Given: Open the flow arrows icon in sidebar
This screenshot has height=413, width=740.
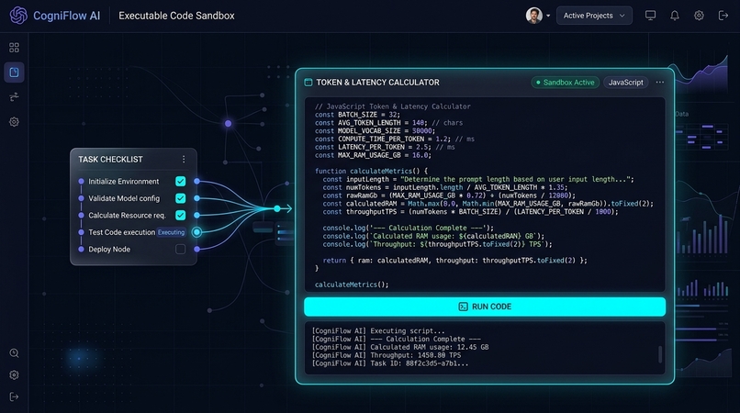Looking at the screenshot, I should tap(14, 96).
